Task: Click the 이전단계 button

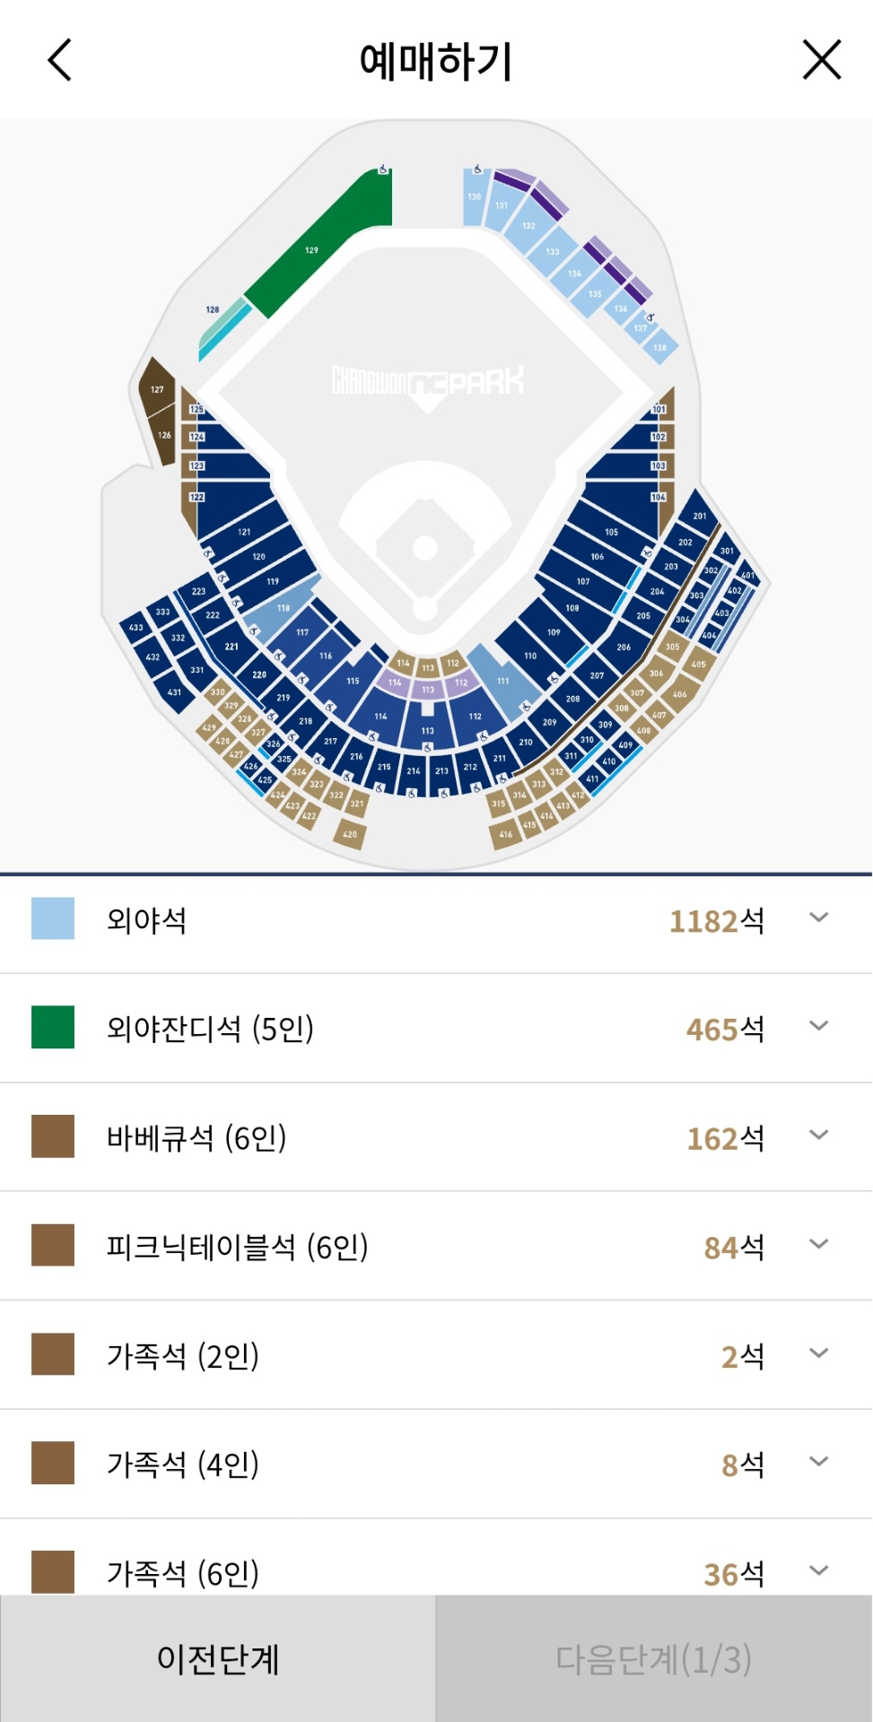Action: click(218, 1658)
